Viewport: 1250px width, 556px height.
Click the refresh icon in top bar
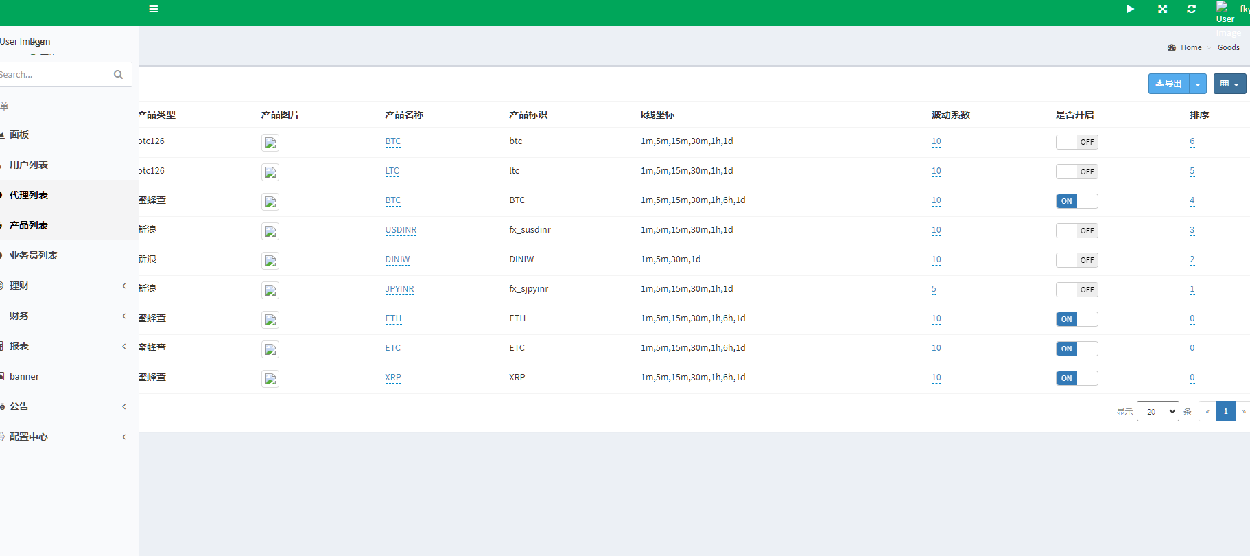(1192, 9)
